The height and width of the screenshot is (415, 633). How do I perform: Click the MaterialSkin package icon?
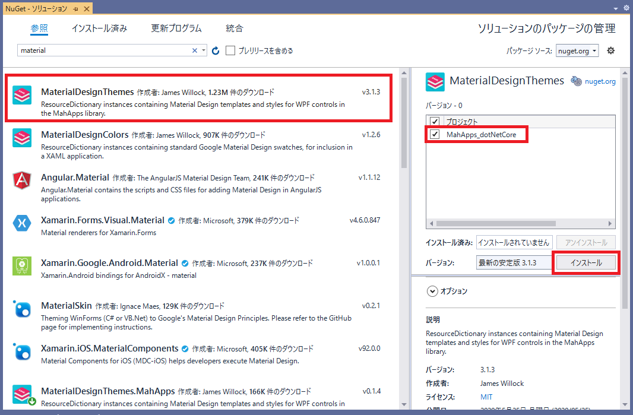22,309
